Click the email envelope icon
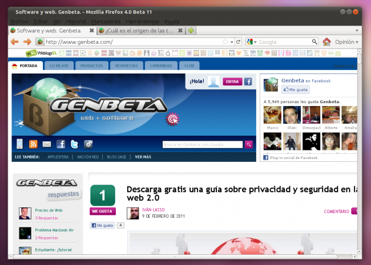 coord(47,144)
